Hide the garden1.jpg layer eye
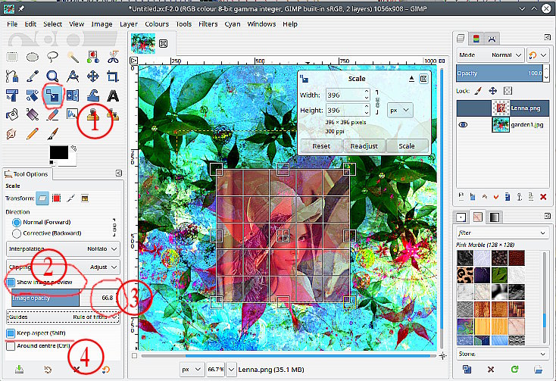 point(463,125)
